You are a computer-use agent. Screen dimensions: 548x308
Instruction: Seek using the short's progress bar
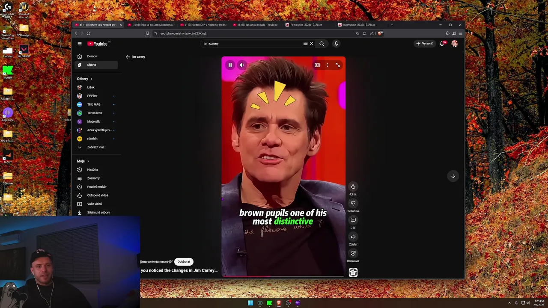283,277
